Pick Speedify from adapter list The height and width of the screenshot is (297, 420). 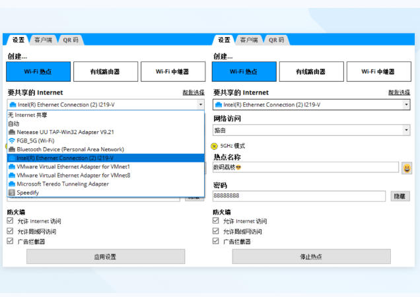(x=106, y=193)
